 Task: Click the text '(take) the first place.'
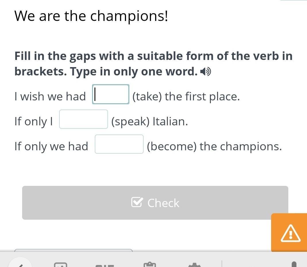186,97
